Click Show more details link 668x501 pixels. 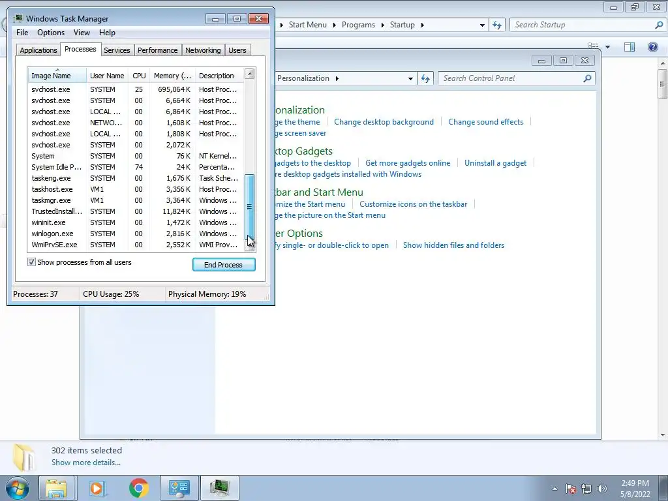coord(86,463)
